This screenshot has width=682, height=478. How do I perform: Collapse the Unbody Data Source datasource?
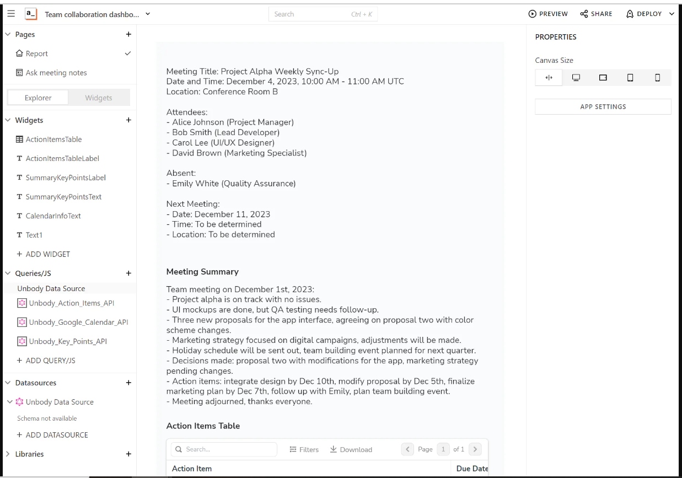[9, 402]
